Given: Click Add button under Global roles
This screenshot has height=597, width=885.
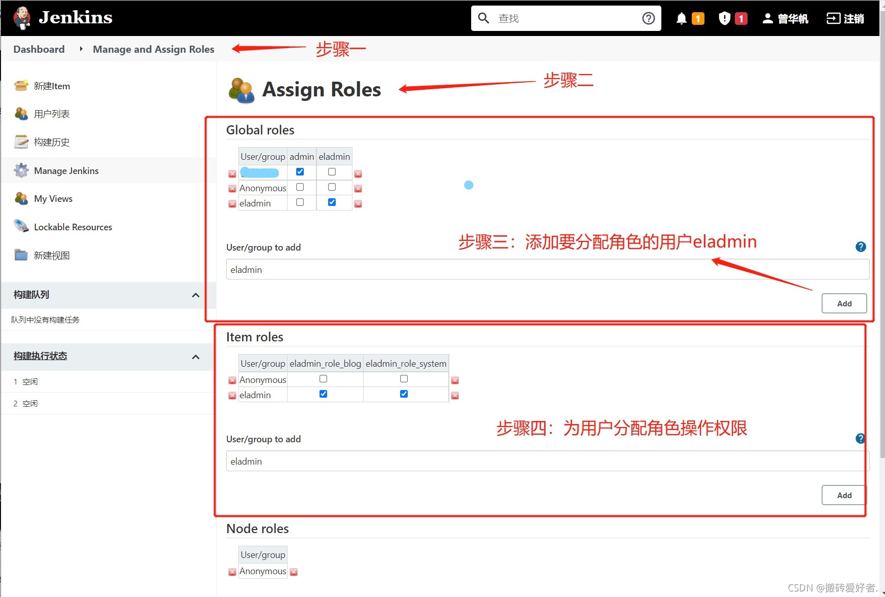Looking at the screenshot, I should point(844,303).
